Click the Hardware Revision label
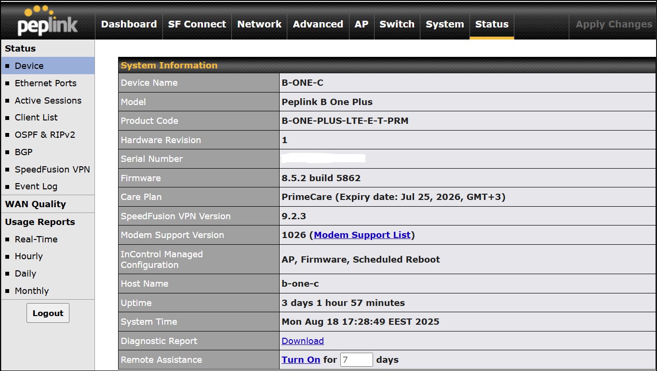The image size is (657, 371). (161, 140)
